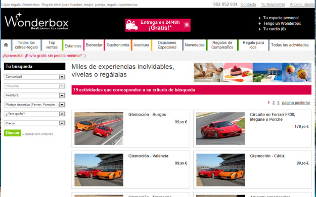
Task: Expand the Comunidad dropdown
Action: point(34,77)
